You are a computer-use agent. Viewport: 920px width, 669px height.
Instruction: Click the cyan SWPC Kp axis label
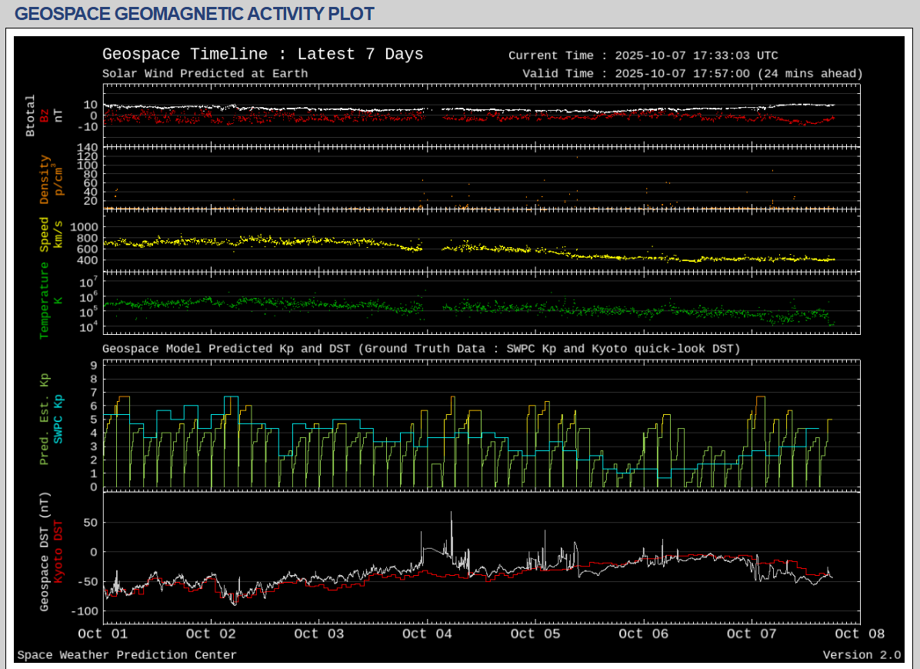59,420
